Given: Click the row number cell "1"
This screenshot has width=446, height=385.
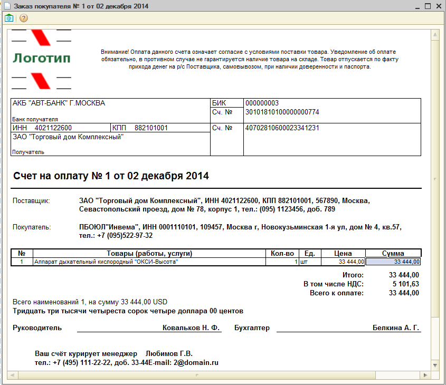Looking at the screenshot, I should click(22, 262).
